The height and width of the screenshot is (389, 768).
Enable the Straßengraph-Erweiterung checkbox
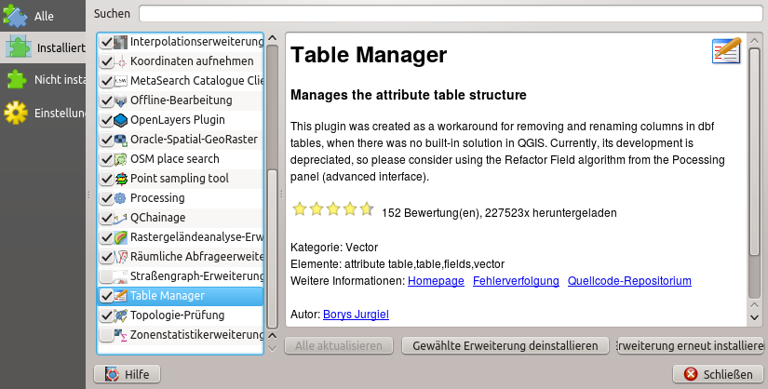click(107, 276)
